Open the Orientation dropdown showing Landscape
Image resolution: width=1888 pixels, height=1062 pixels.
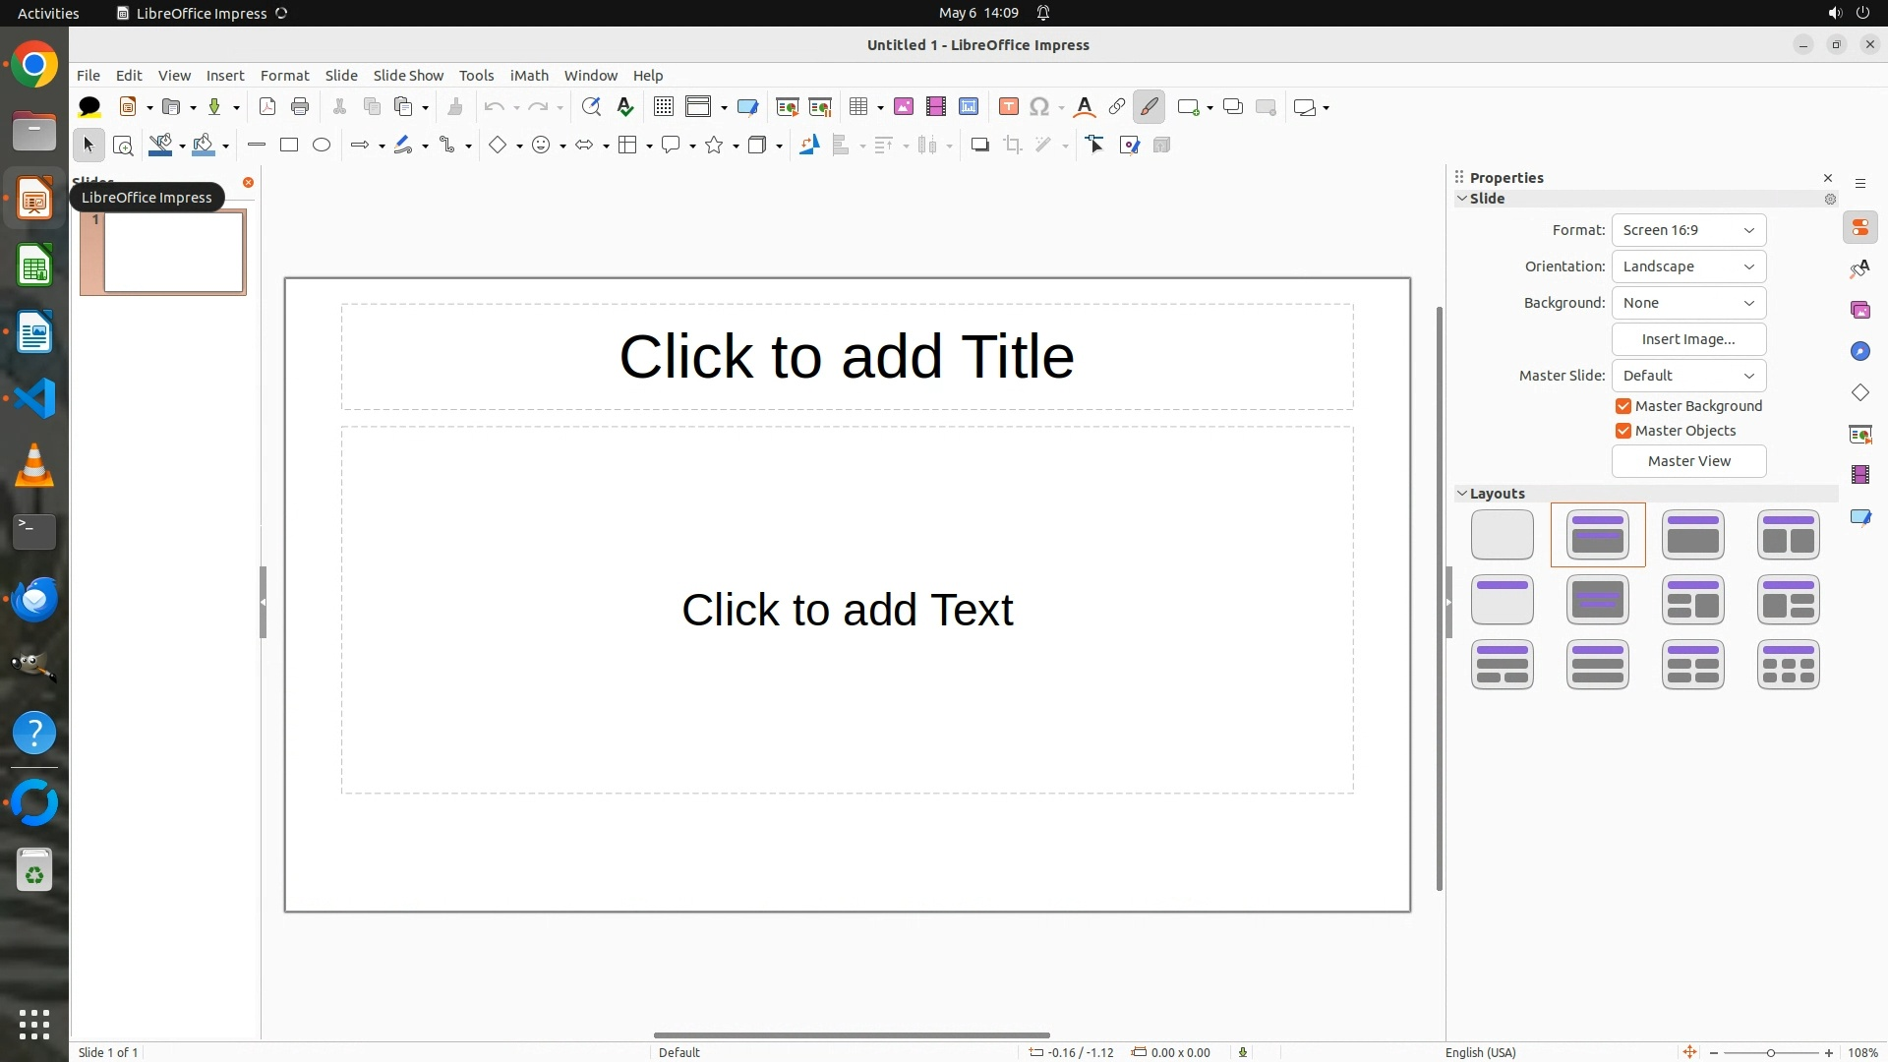(1688, 266)
